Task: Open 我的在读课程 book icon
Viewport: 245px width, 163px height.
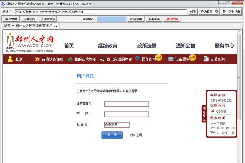Action: point(70,59)
